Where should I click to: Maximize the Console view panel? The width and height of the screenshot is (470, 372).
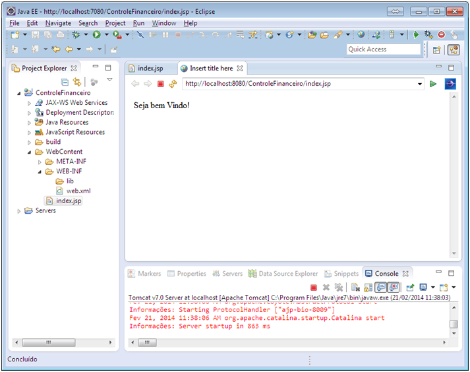(451, 273)
